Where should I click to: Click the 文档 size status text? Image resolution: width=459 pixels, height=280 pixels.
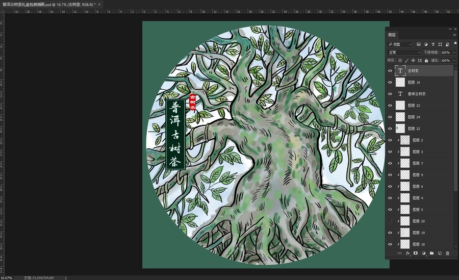point(39,277)
